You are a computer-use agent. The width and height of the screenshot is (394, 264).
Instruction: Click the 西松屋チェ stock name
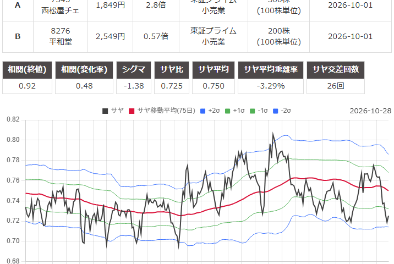point(61,10)
